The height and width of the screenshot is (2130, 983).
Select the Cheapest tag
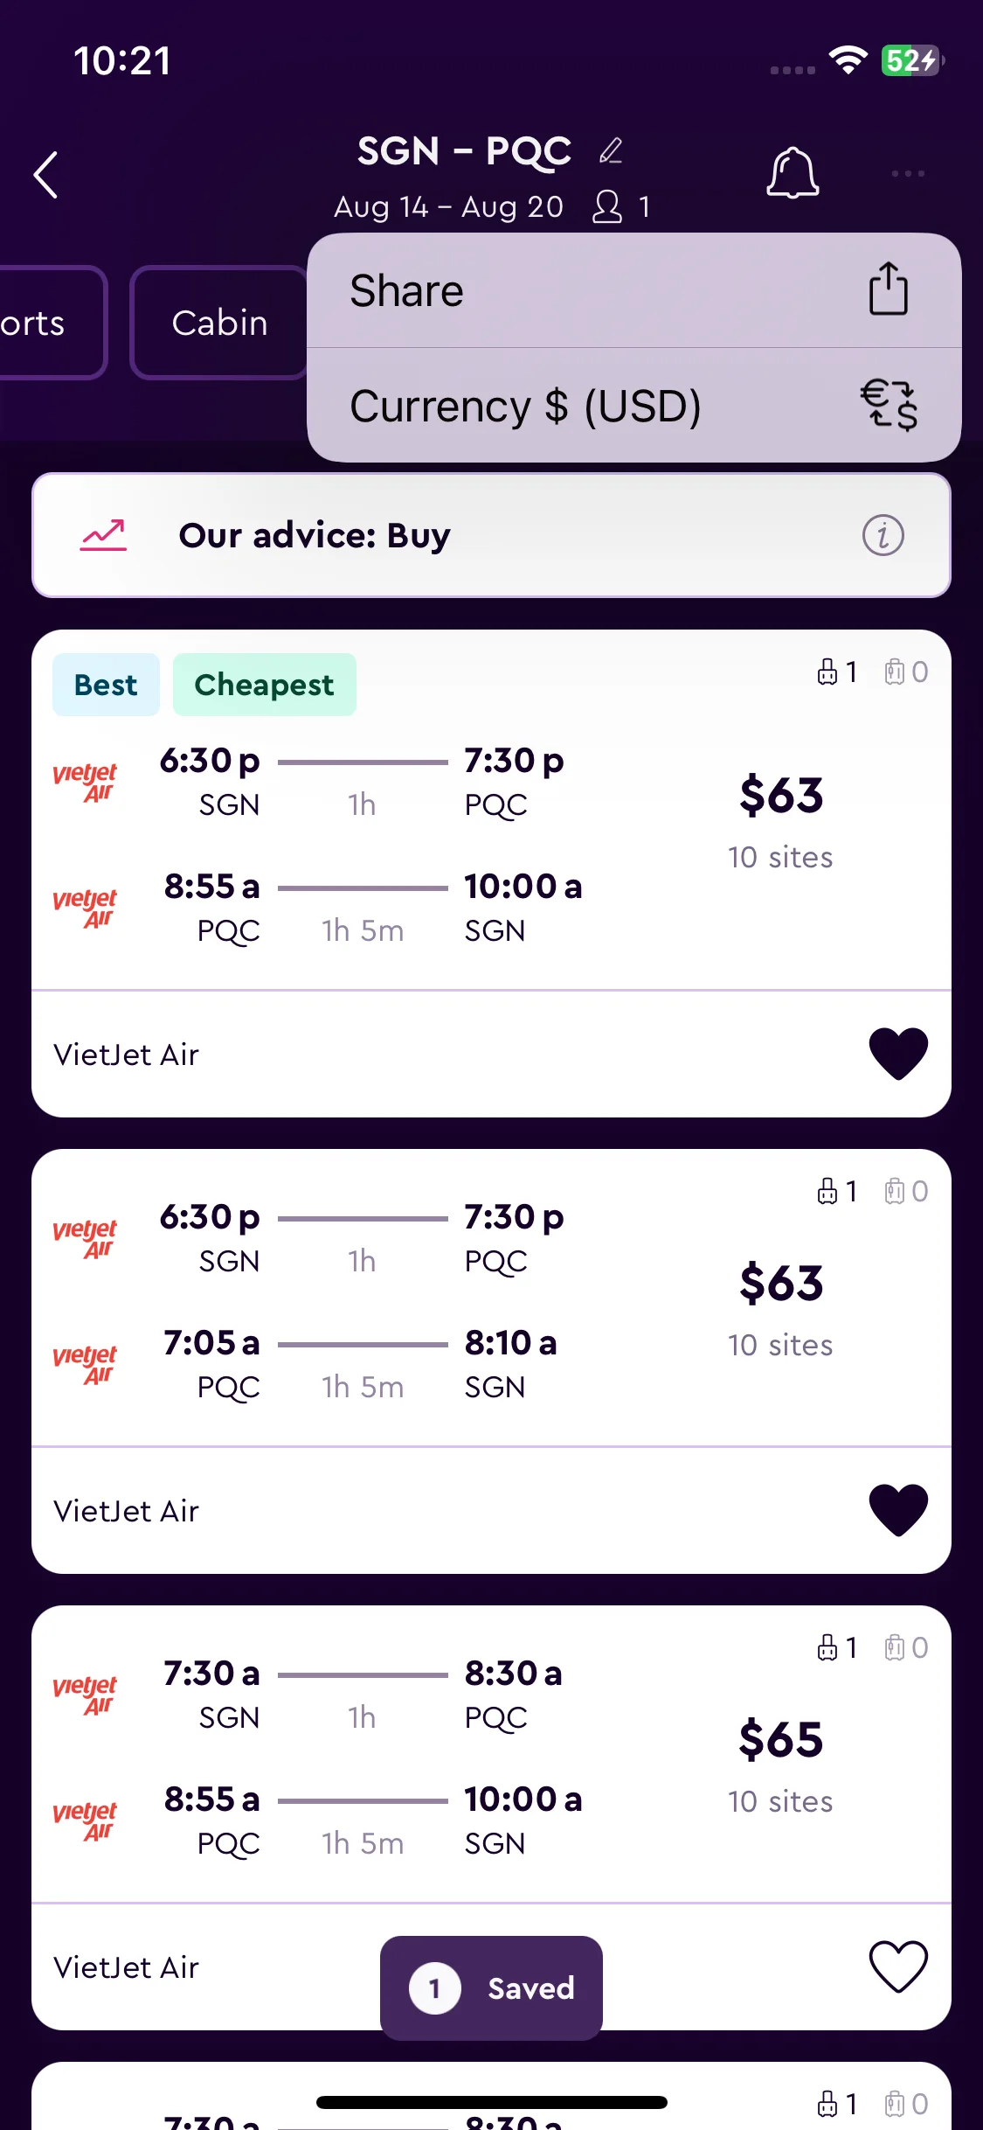coord(264,685)
